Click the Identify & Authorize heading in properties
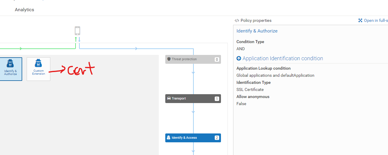Image resolution: width=388 pixels, height=155 pixels. pos(257,31)
